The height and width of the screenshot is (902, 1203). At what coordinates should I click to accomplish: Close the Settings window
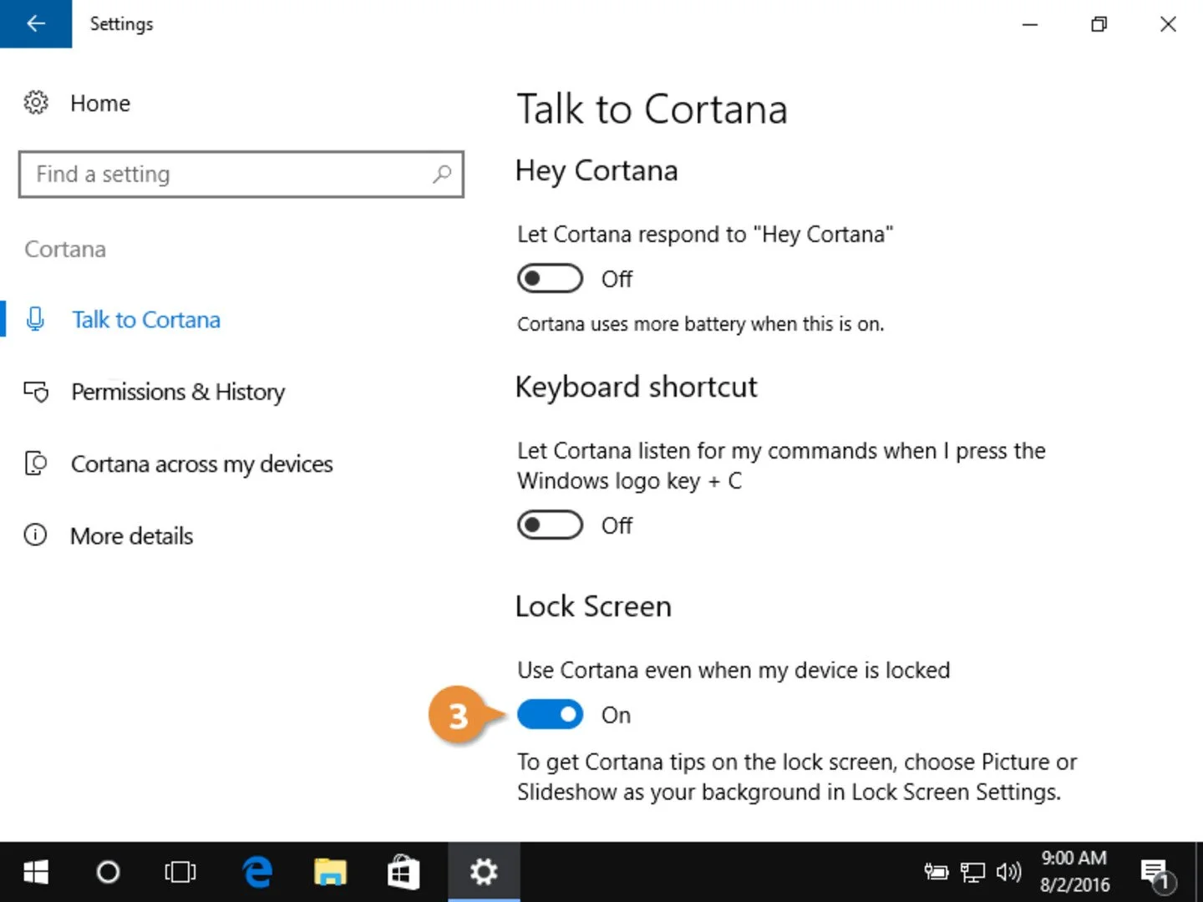point(1169,24)
